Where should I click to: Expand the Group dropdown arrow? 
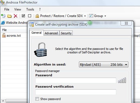[105, 16]
